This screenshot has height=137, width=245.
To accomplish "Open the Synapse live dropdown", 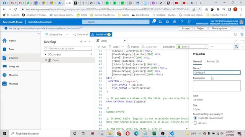I will pyautogui.click(x=57, y=35).
